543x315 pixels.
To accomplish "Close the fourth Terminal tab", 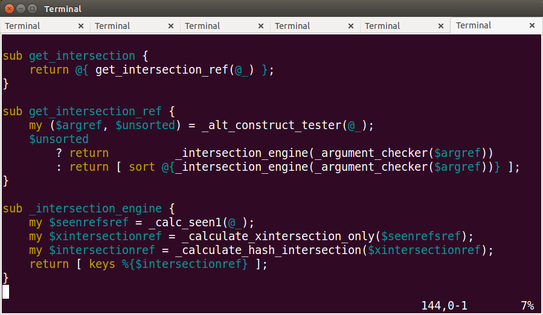I will click(351, 26).
